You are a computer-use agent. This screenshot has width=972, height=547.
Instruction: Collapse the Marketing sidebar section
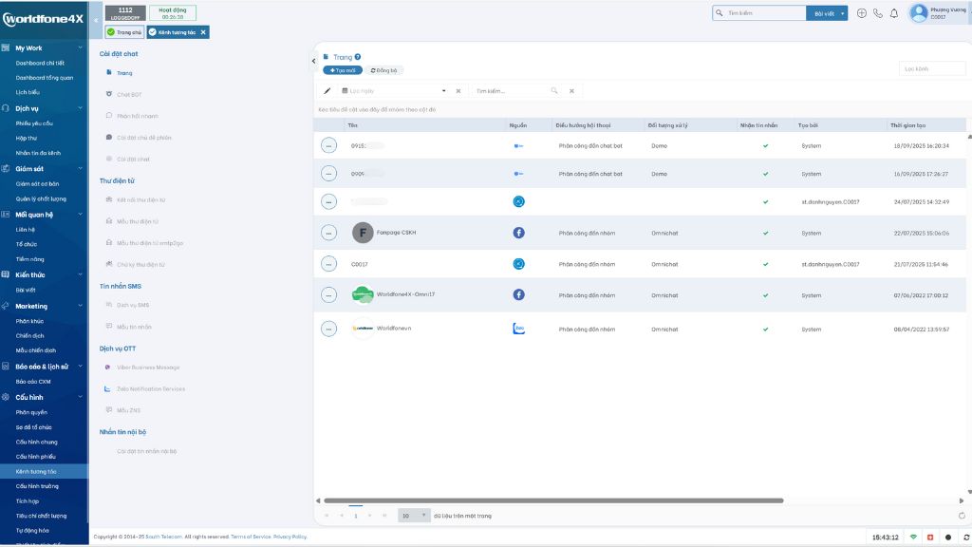pyautogui.click(x=80, y=306)
